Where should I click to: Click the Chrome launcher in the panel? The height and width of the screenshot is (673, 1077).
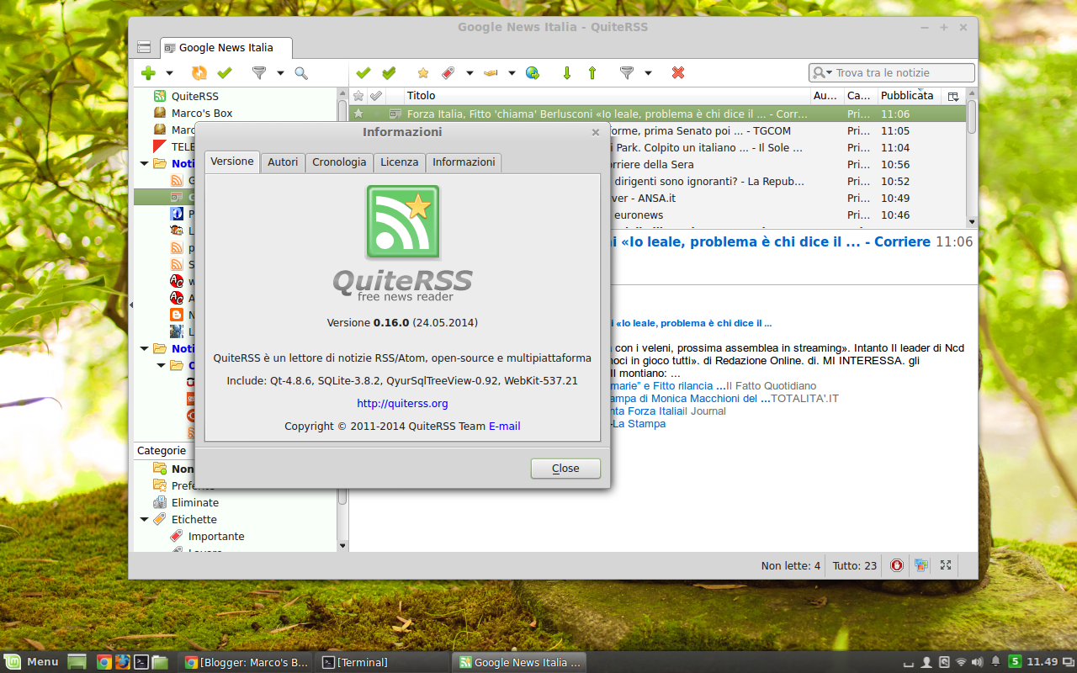[x=104, y=662]
